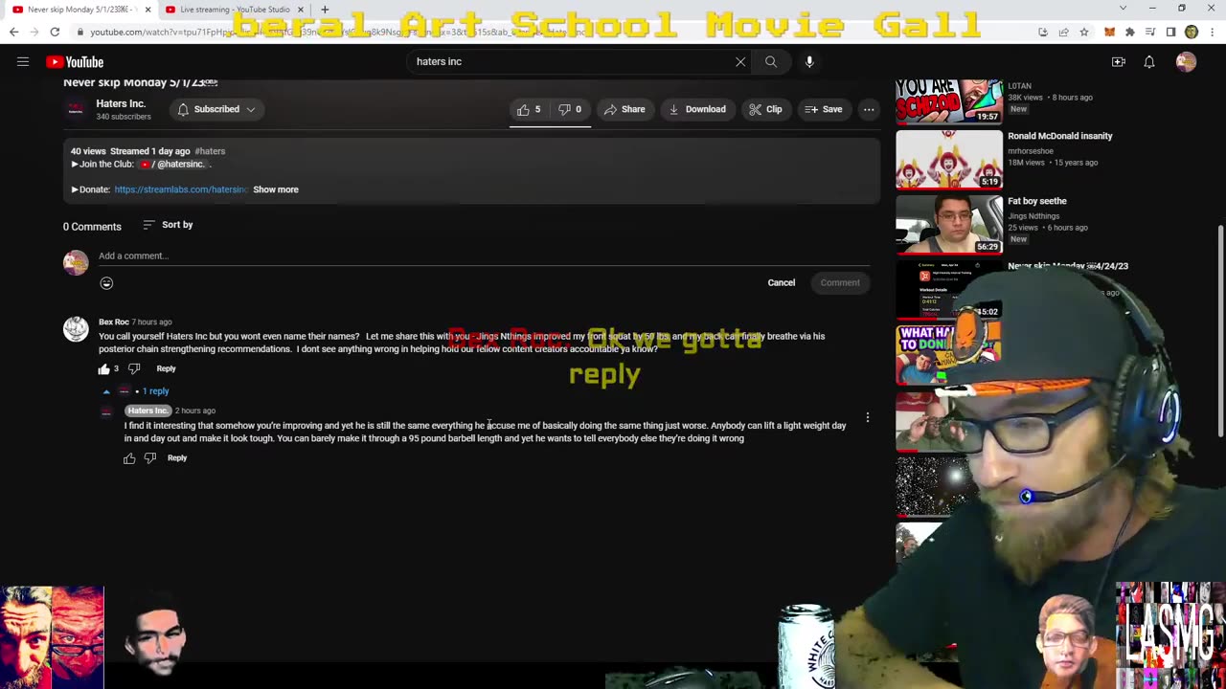Click the Download button
This screenshot has width=1226, height=689.
(x=697, y=109)
